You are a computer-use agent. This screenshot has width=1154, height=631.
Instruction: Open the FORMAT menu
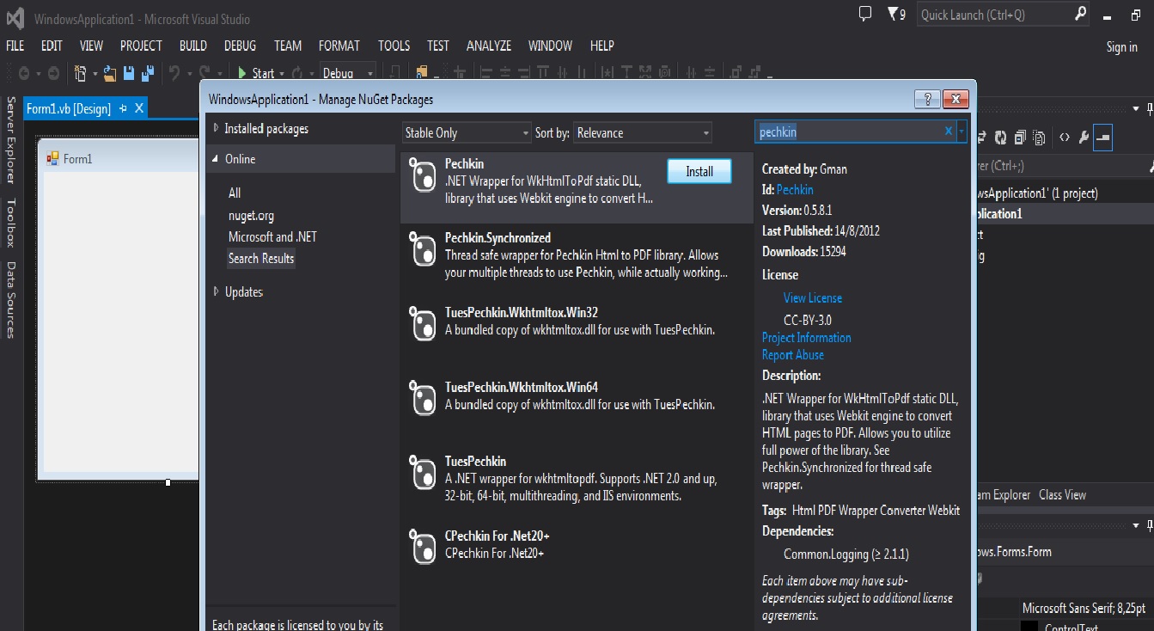pyautogui.click(x=339, y=46)
